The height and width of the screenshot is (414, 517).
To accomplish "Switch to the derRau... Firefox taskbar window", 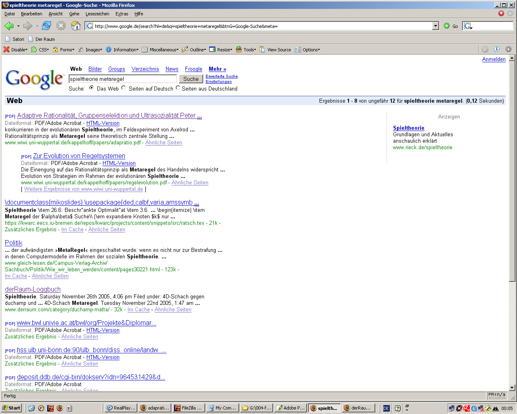I will [x=358, y=408].
